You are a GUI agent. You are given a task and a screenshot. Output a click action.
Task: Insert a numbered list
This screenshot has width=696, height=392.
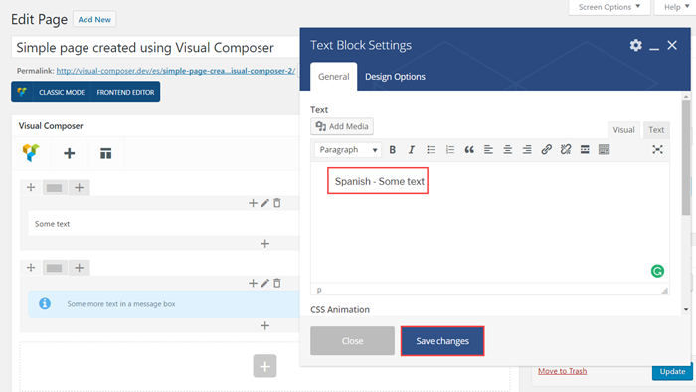(x=450, y=150)
